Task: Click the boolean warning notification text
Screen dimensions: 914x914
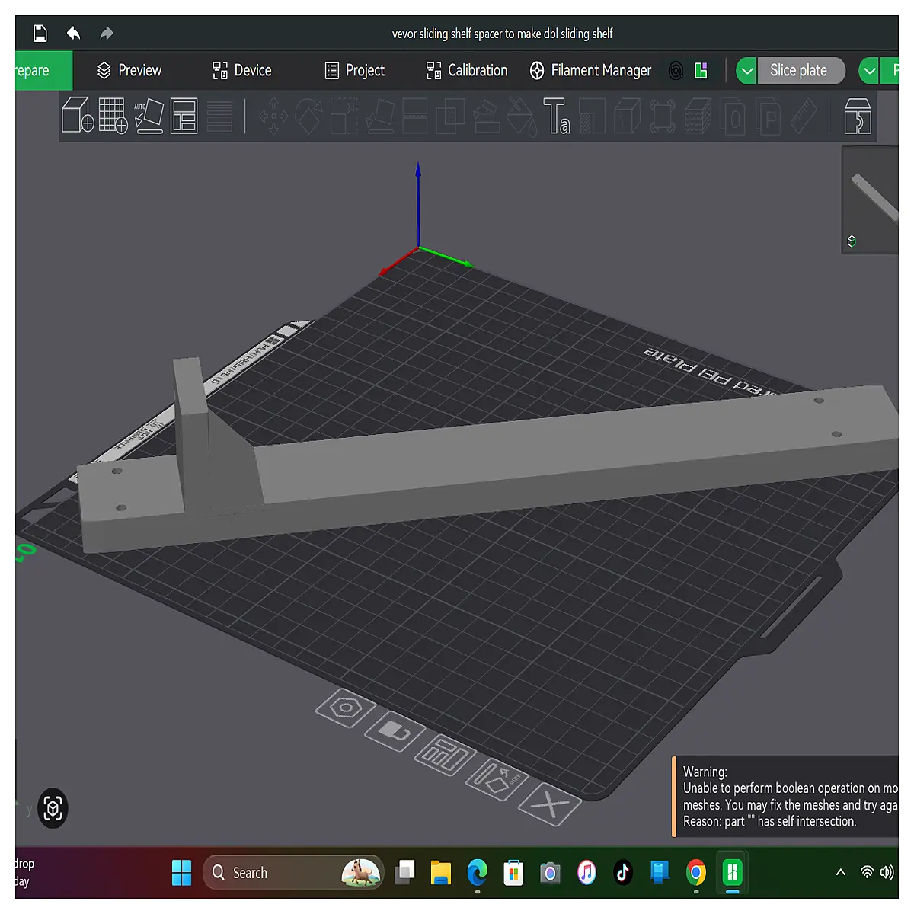Action: (791, 797)
